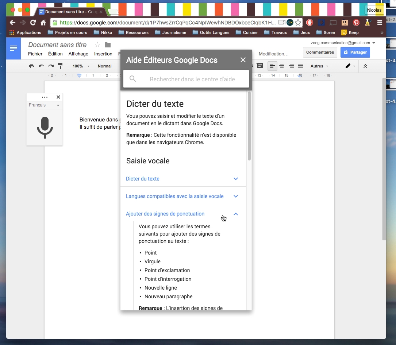Open the zoom 100% dropdown
The height and width of the screenshot is (345, 396).
pos(81,66)
